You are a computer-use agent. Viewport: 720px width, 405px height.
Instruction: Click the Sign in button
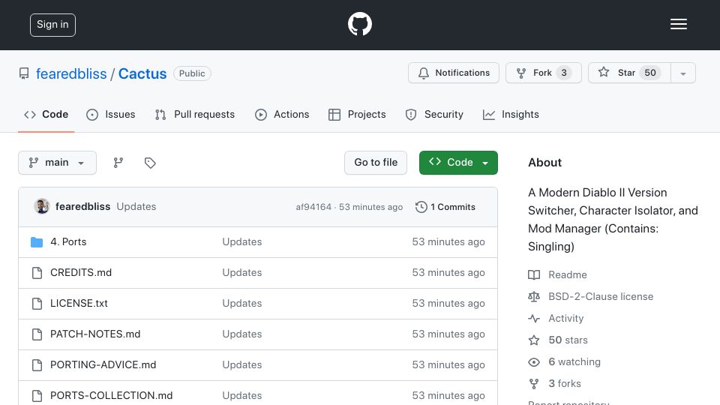tap(52, 25)
